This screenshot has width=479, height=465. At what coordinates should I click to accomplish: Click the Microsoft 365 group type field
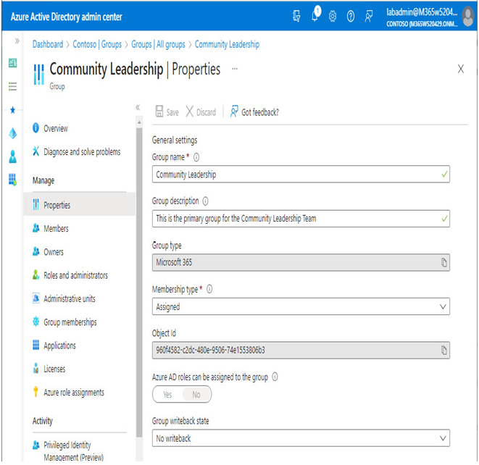(301, 262)
